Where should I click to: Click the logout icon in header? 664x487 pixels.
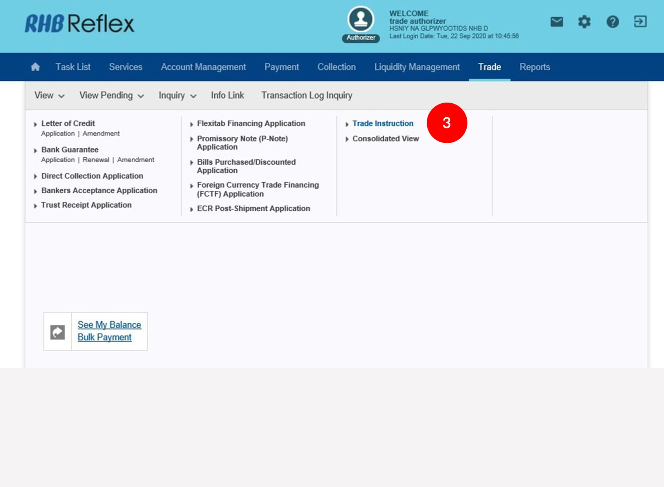coord(640,22)
